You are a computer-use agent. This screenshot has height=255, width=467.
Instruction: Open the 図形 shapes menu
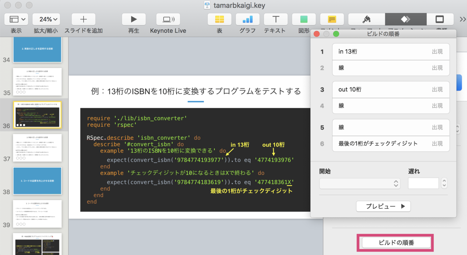pyautogui.click(x=304, y=19)
